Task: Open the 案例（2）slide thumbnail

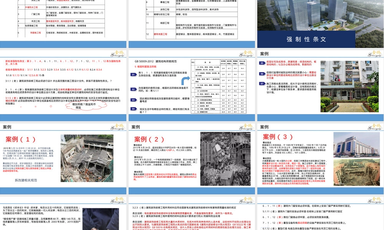Action: click(192, 159)
